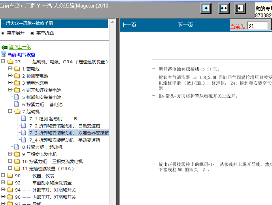Expand the 94 外部车灯 node
The height and width of the screenshot is (205, 272).
[3, 189]
